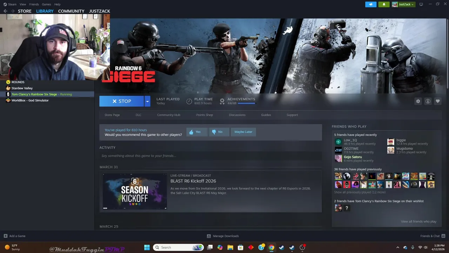449x253 pixels.
Task: Click the activity status text field
Action: click(x=210, y=156)
